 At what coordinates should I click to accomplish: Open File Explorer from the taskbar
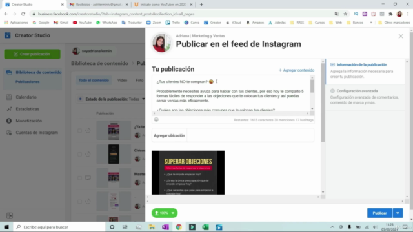tap(152, 227)
